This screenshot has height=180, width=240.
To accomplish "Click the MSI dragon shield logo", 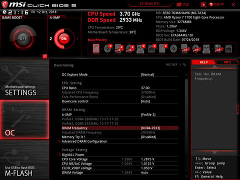I will 4,4.
